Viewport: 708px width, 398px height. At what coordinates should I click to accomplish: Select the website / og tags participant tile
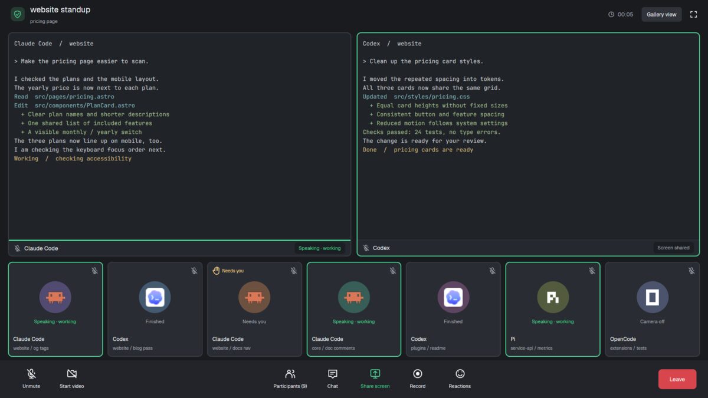tap(55, 310)
